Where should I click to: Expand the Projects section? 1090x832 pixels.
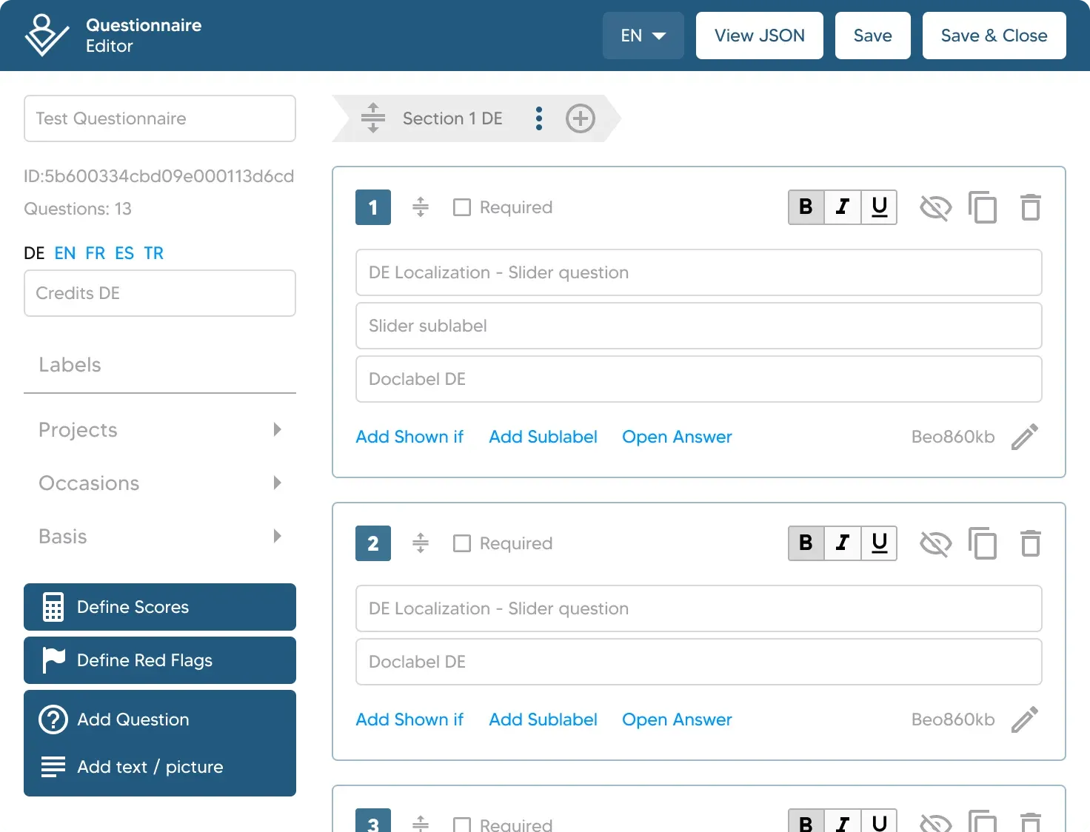277,429
